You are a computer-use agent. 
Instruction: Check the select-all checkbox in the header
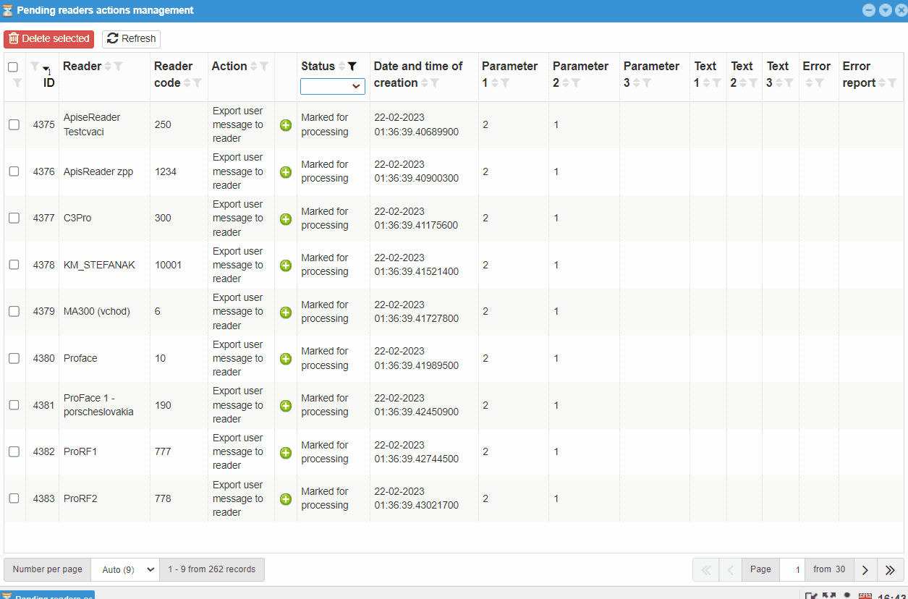click(x=14, y=66)
